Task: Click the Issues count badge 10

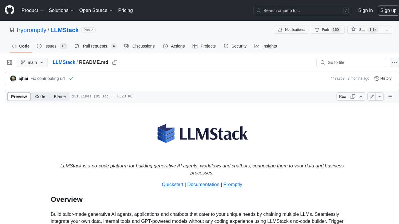Action: 63,46
